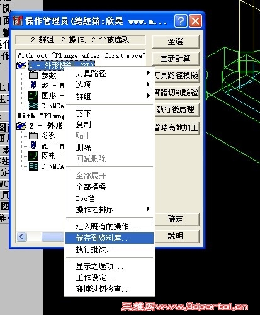Click the 實體切削驗證 button
The height and width of the screenshot is (315, 260).
(177, 93)
